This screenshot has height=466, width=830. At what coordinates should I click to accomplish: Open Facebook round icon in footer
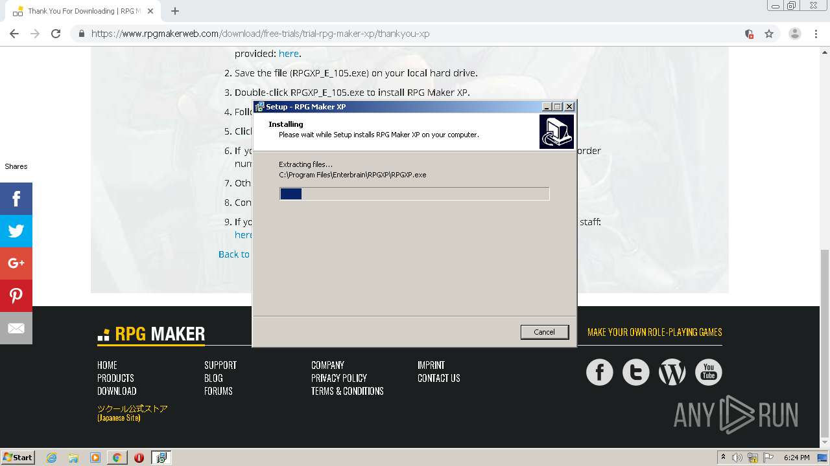(599, 372)
